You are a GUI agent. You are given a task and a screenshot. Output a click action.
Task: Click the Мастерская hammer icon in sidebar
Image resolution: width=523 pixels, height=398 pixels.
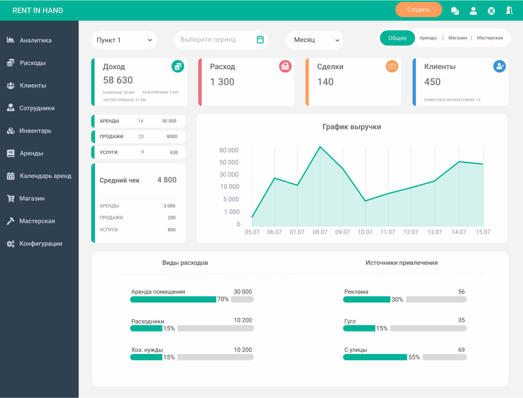click(10, 221)
